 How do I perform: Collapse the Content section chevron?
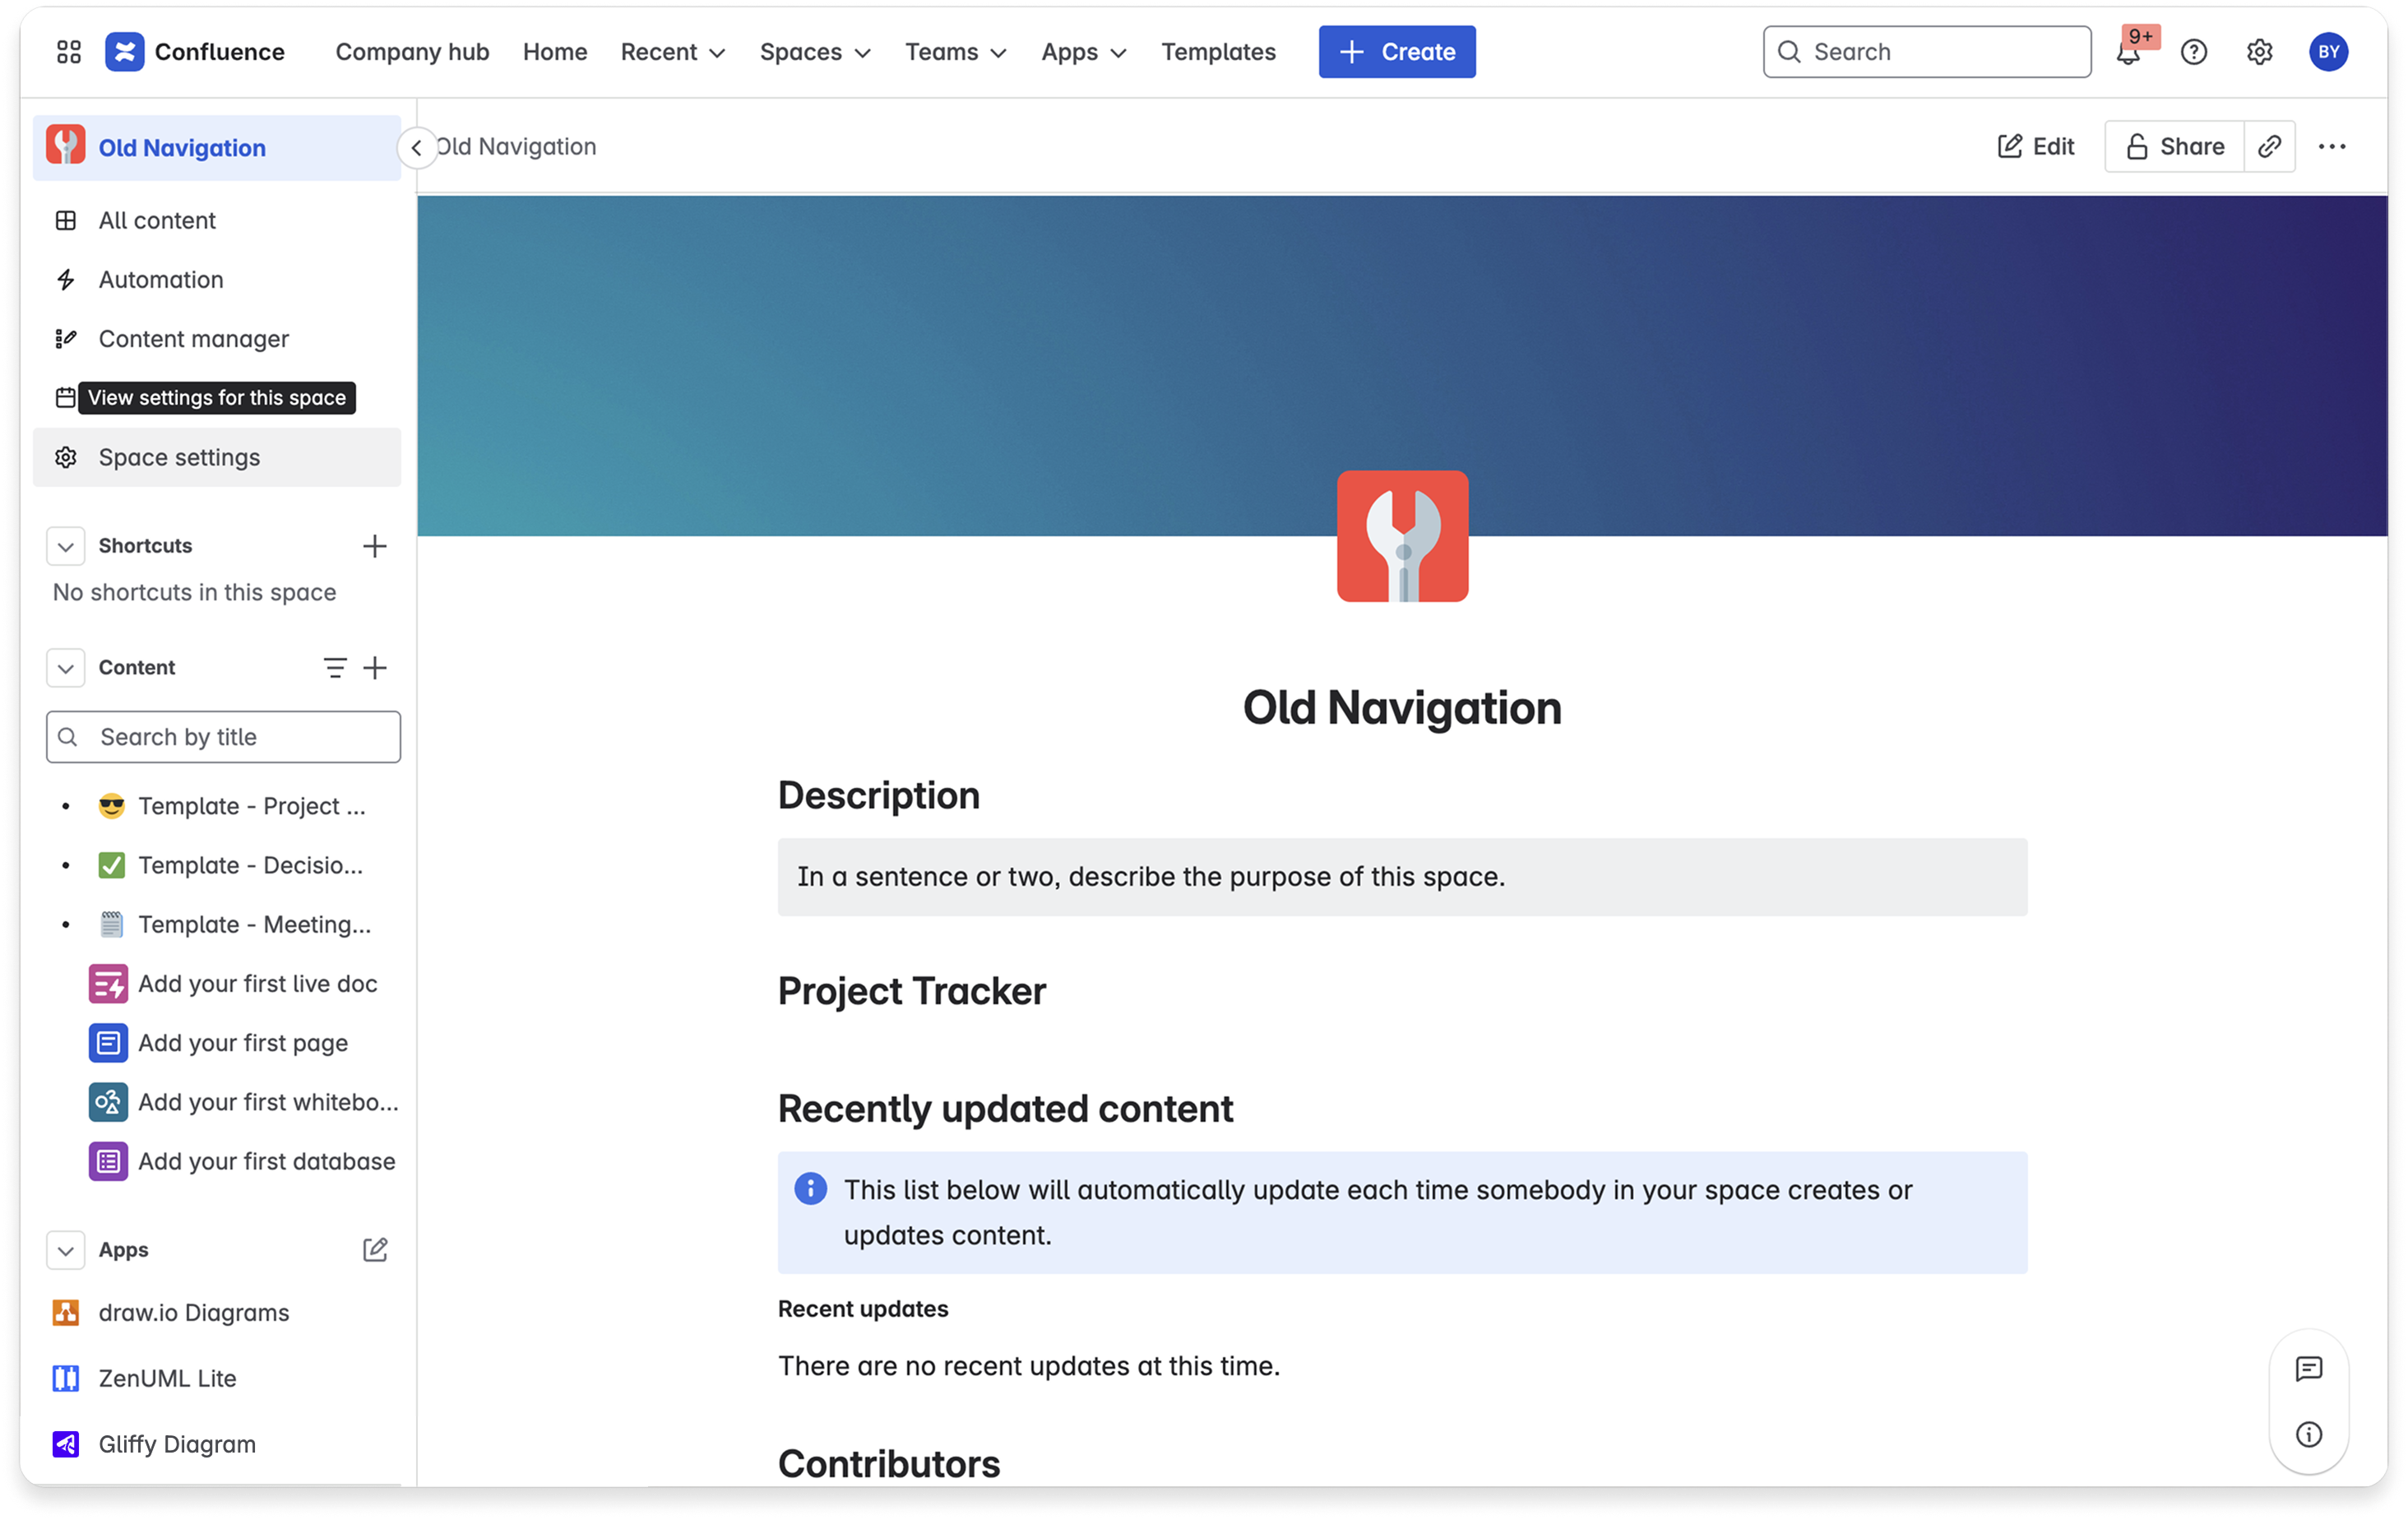pyautogui.click(x=66, y=668)
